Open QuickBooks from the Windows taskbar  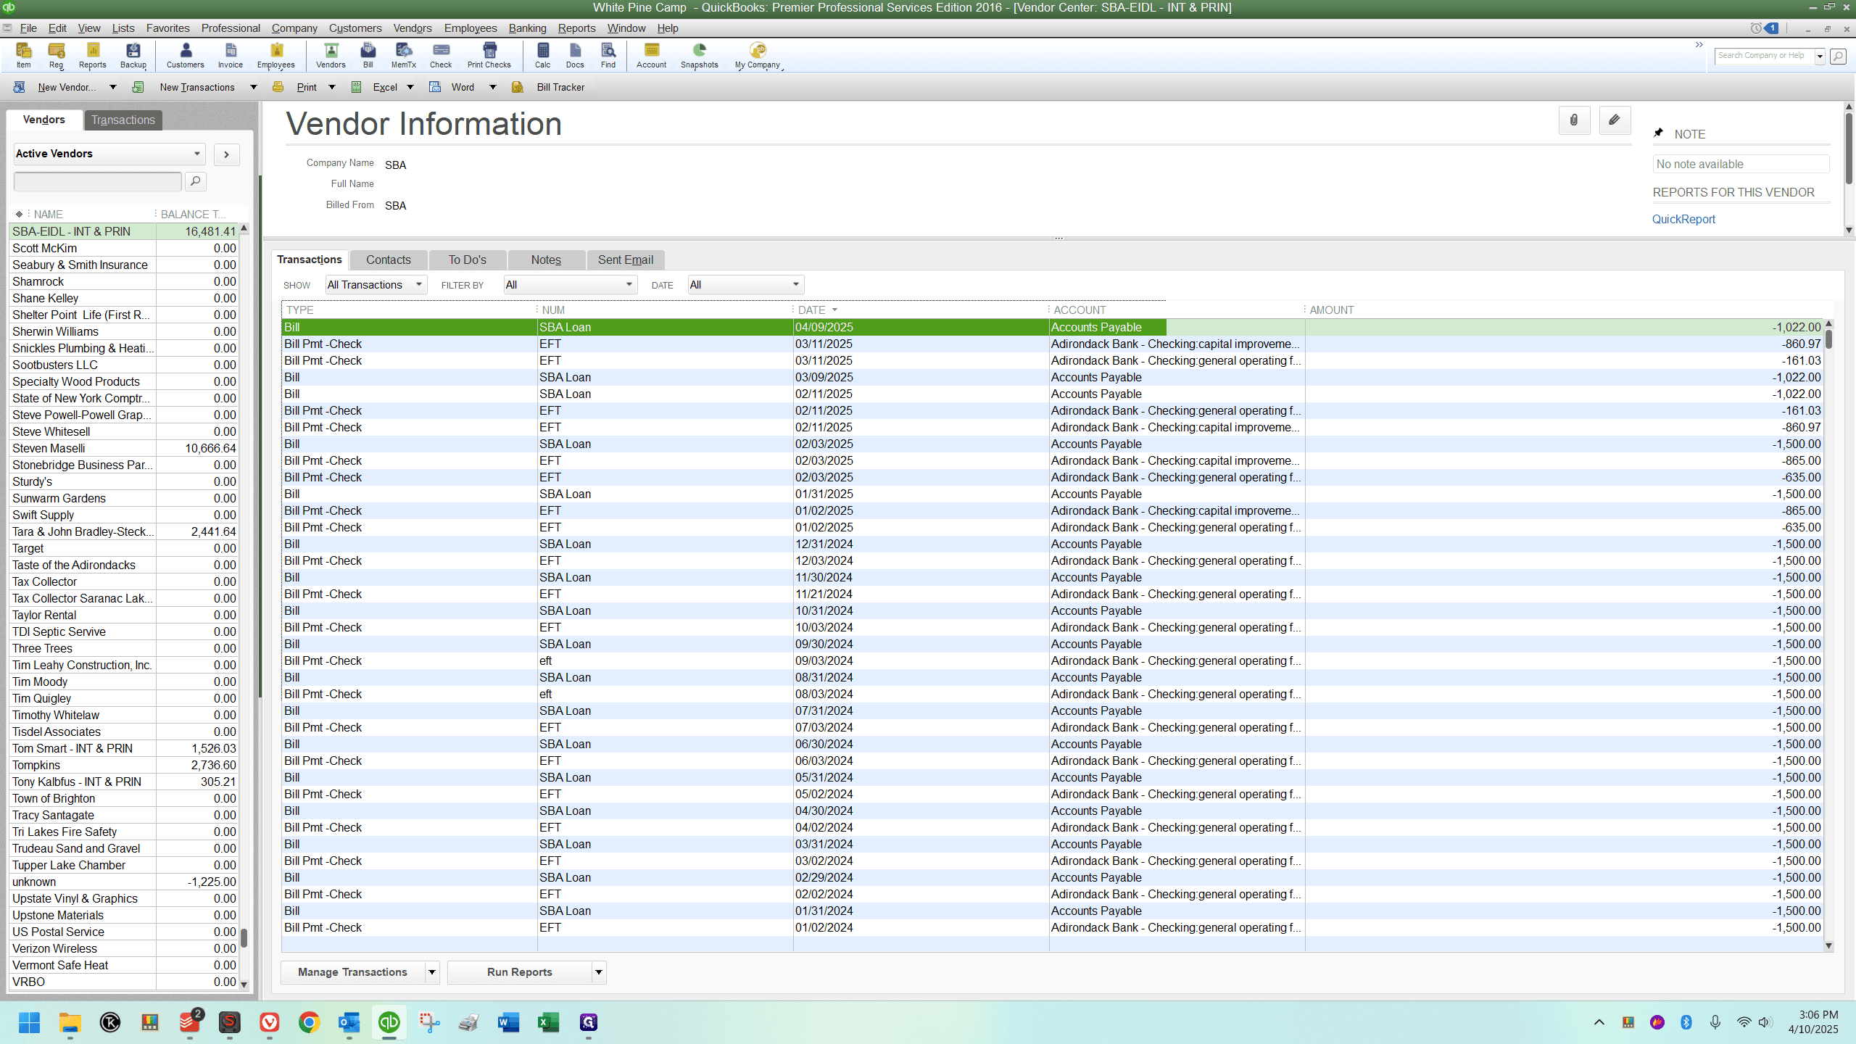[389, 1022]
